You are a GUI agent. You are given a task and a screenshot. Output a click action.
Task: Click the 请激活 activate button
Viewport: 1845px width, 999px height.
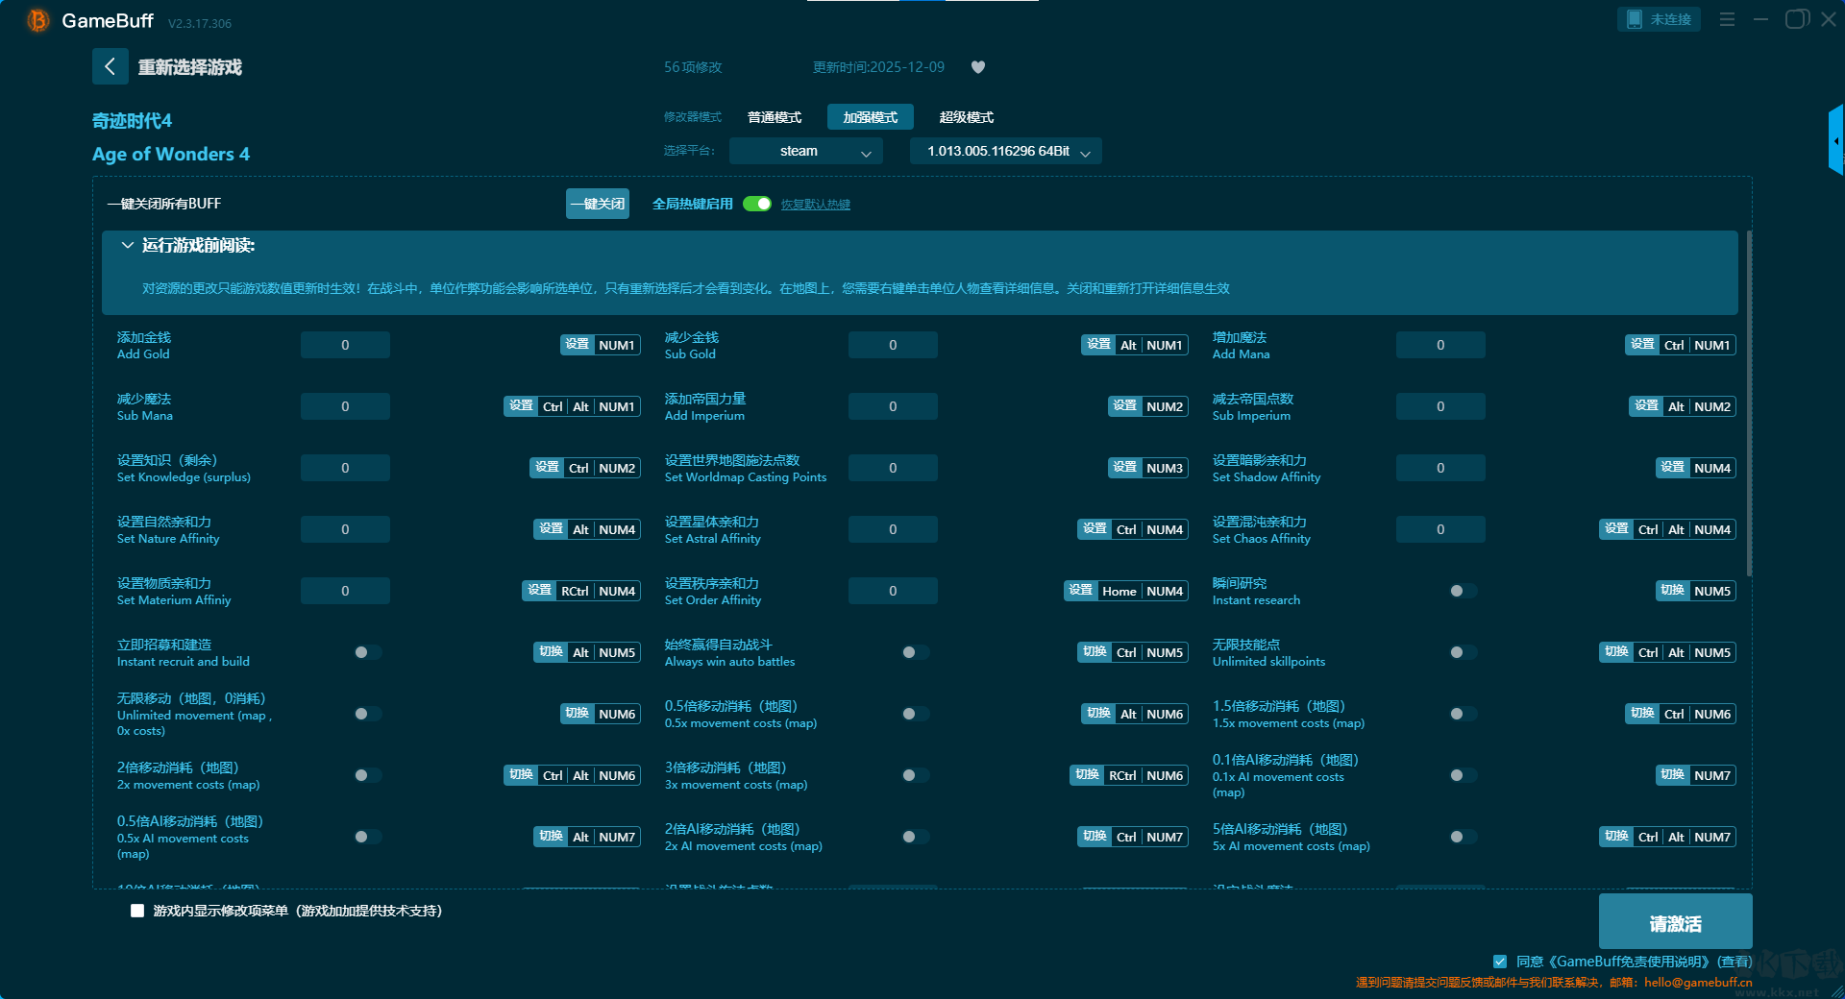(x=1675, y=922)
